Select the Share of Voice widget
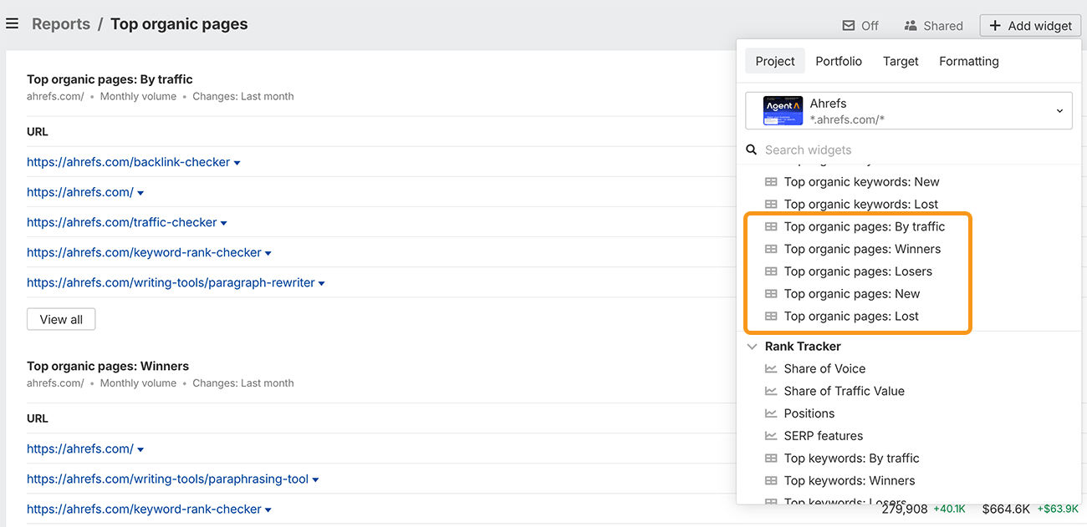The width and height of the screenshot is (1087, 527). [824, 369]
